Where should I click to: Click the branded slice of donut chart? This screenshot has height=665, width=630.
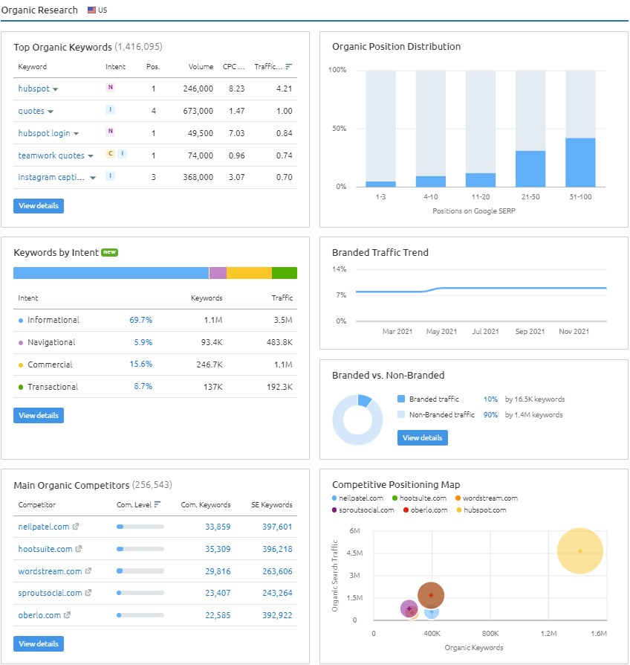point(364,400)
